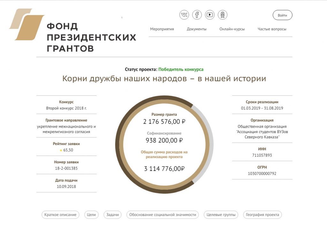Click the ИНН value 711057893

pos(262,155)
